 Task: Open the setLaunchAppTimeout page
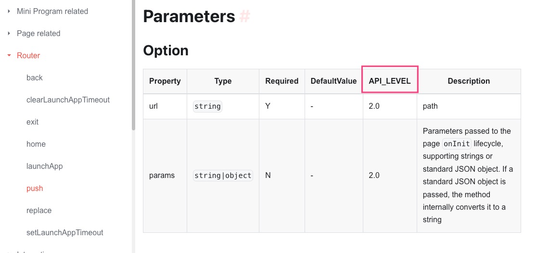tap(65, 232)
